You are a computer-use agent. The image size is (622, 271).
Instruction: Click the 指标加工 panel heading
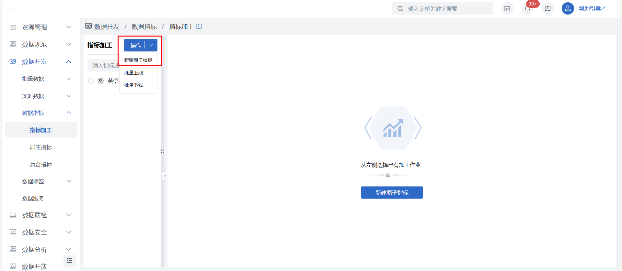(x=100, y=45)
